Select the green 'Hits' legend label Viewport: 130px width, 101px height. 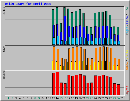[127, 10]
